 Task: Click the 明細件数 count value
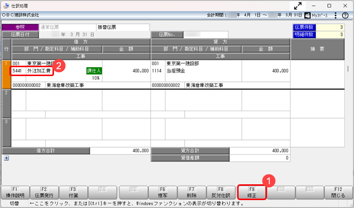click(330, 35)
